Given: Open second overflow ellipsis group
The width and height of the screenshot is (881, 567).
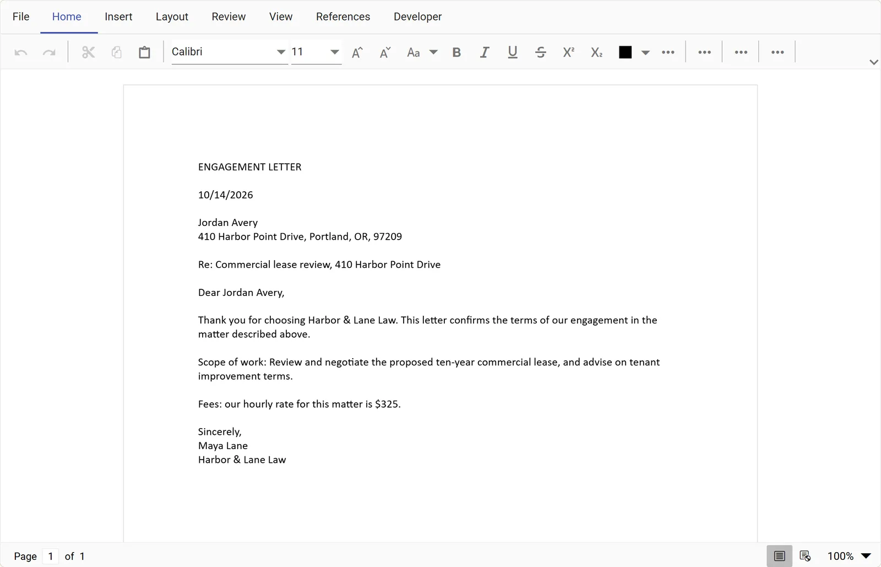Looking at the screenshot, I should pos(704,52).
